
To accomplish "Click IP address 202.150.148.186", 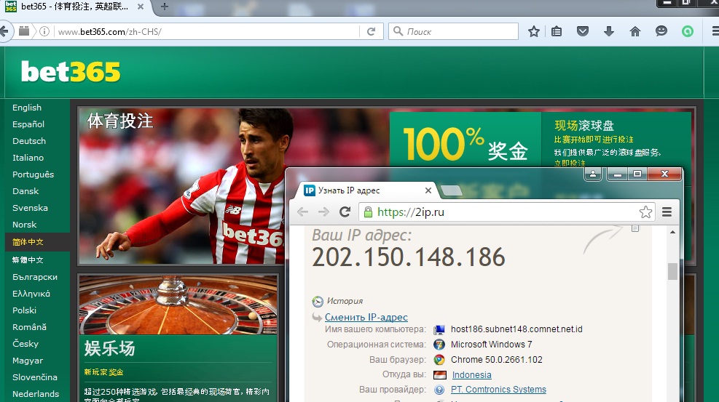I will [409, 257].
